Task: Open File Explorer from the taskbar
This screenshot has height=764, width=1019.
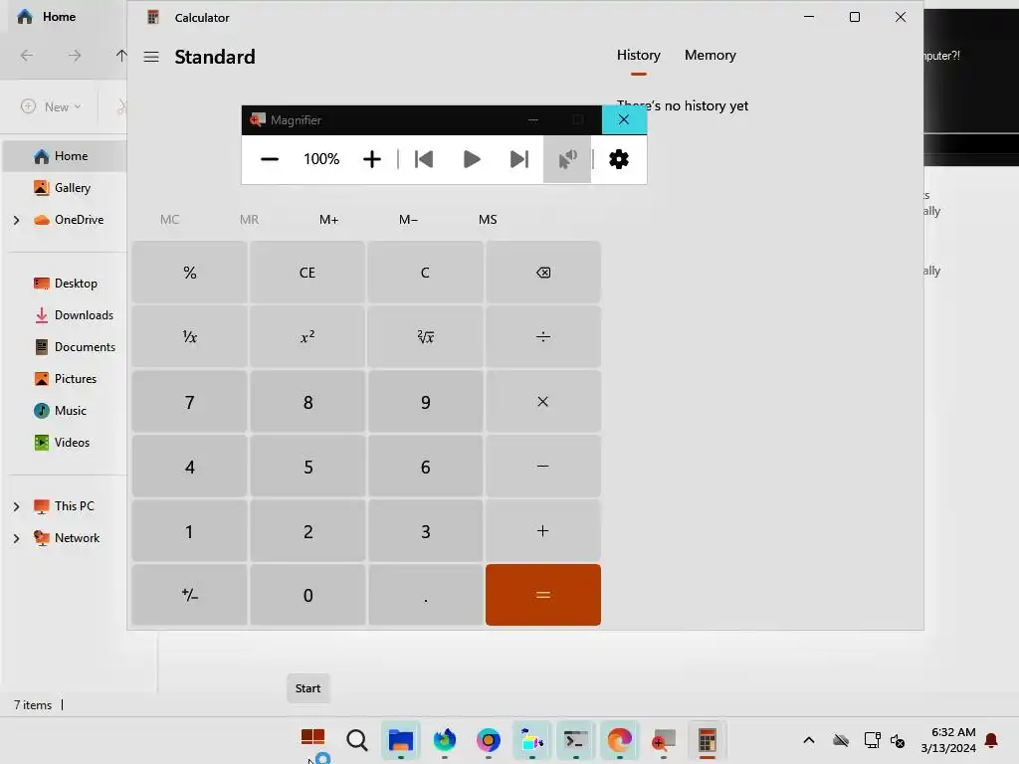Action: 400,739
